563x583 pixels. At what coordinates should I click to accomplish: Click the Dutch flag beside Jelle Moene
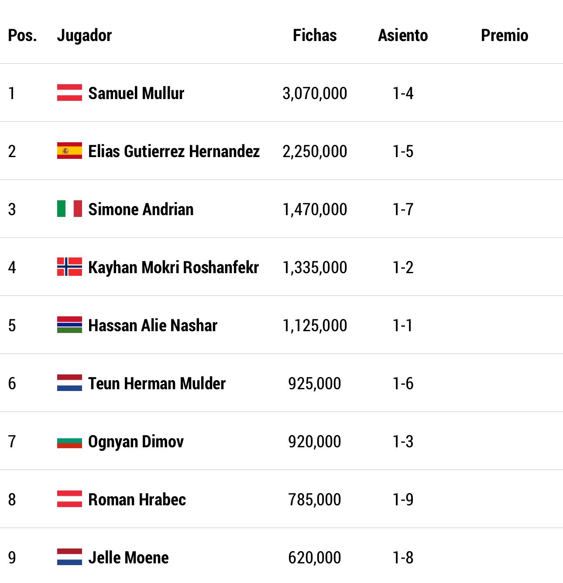pos(69,557)
